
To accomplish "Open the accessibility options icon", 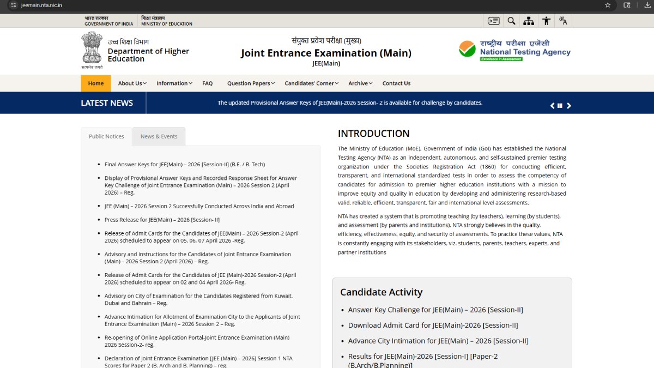I will [x=546, y=20].
